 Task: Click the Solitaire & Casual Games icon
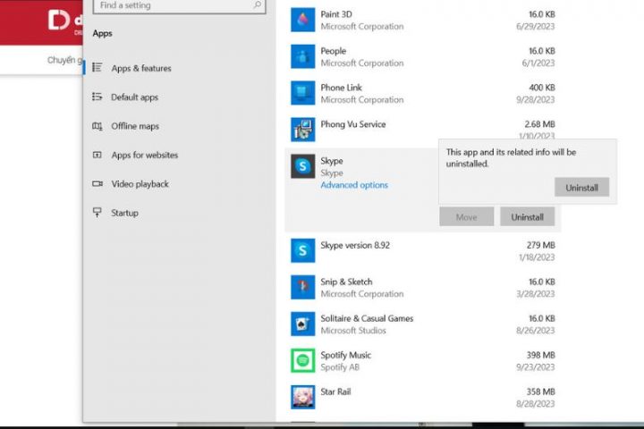click(303, 324)
